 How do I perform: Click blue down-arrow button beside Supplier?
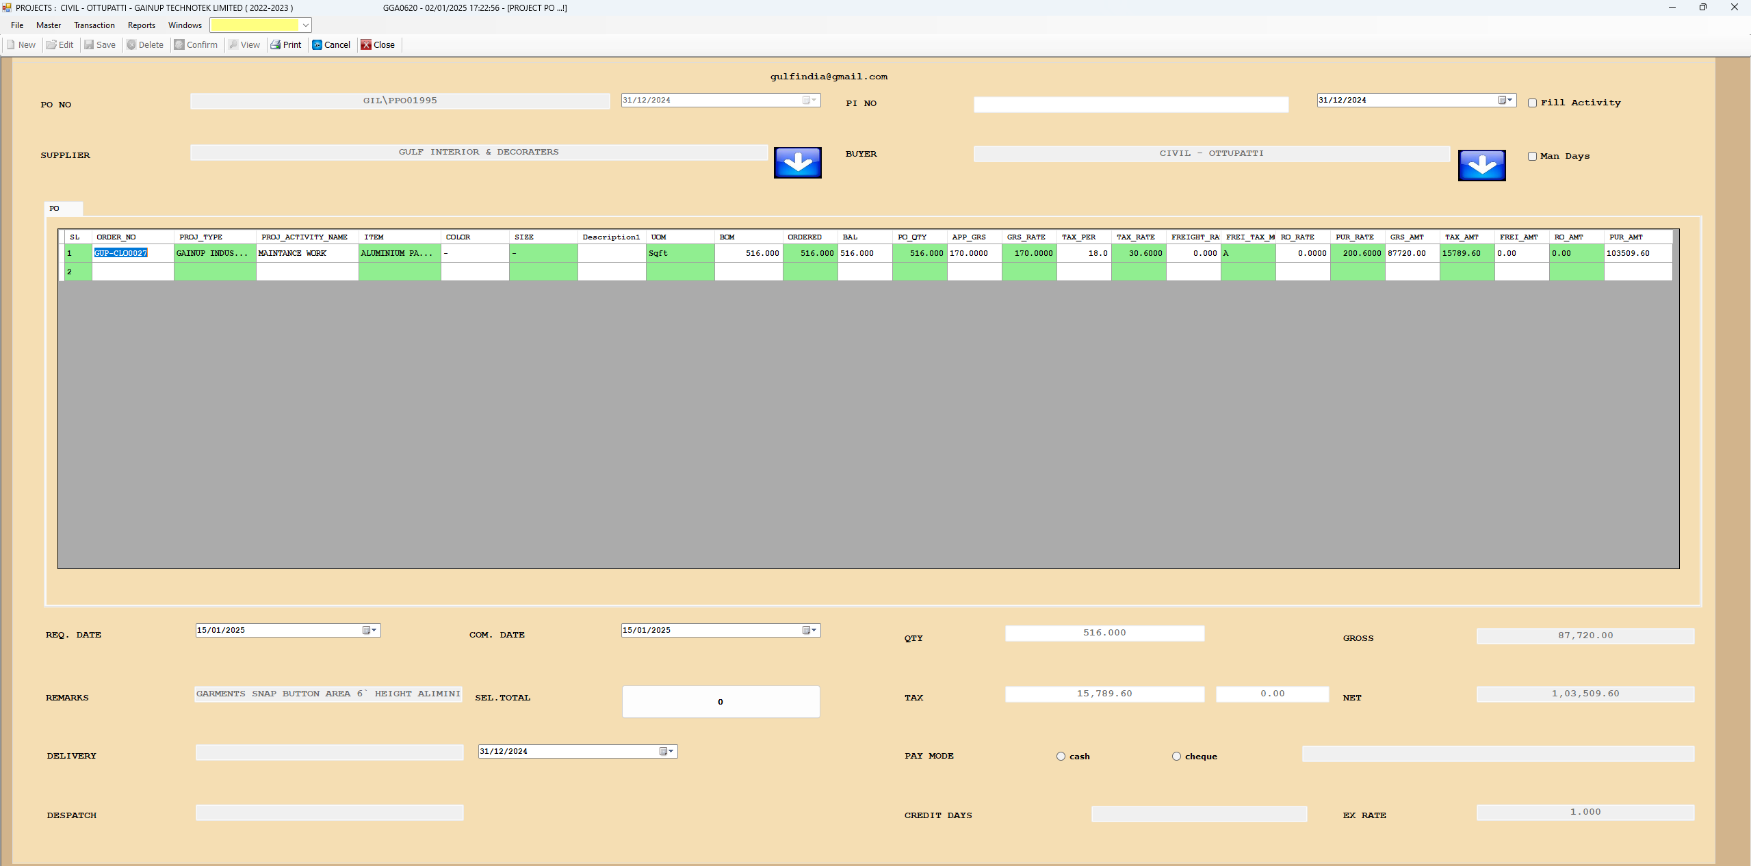click(797, 163)
